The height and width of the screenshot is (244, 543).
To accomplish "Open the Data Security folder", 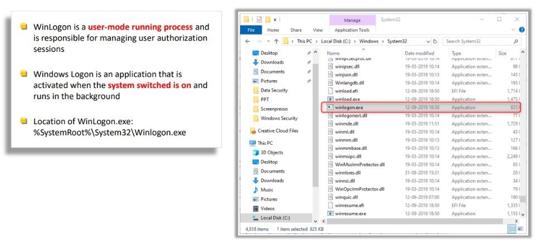I will tap(274, 90).
